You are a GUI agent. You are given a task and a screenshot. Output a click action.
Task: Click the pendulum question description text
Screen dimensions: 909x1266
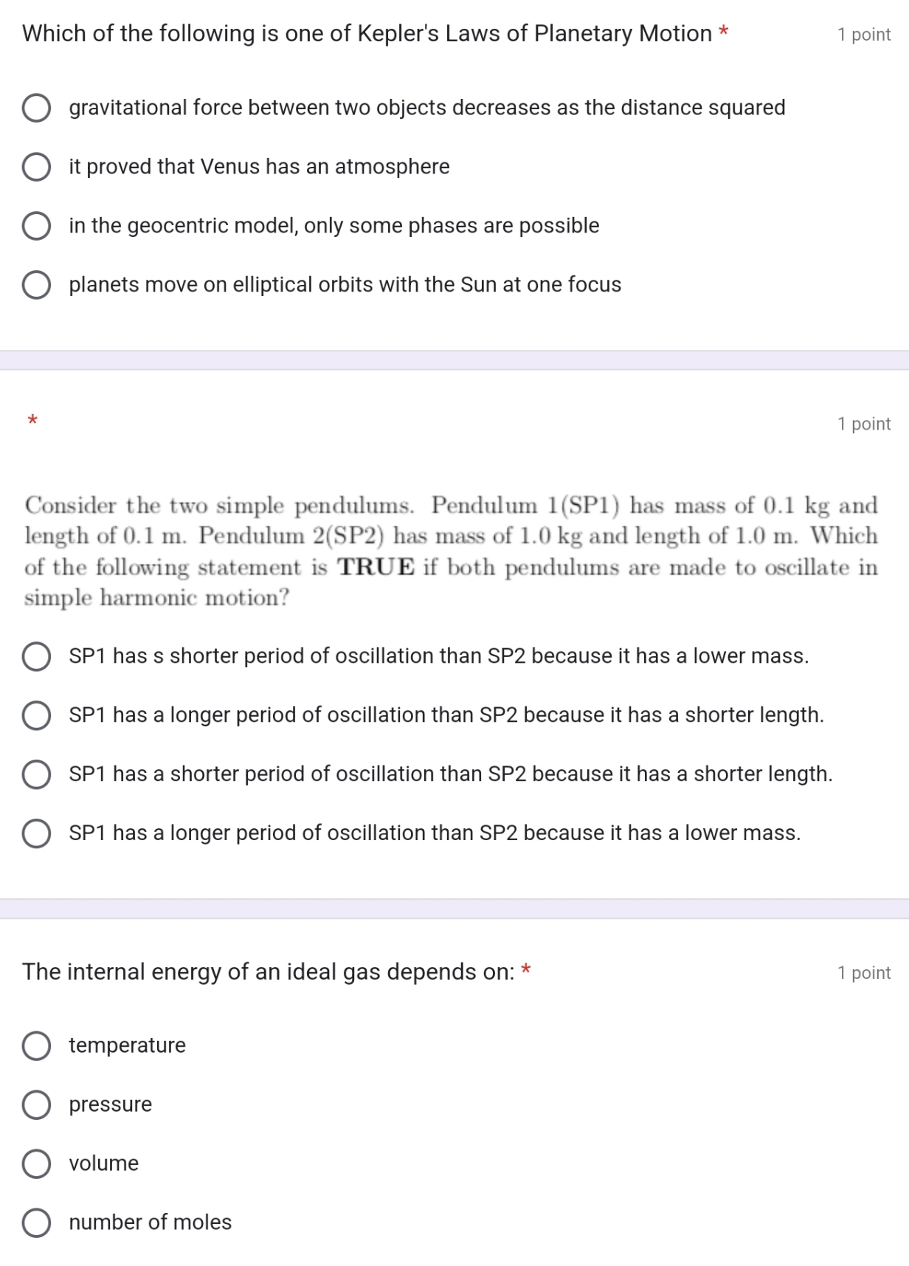[450, 550]
